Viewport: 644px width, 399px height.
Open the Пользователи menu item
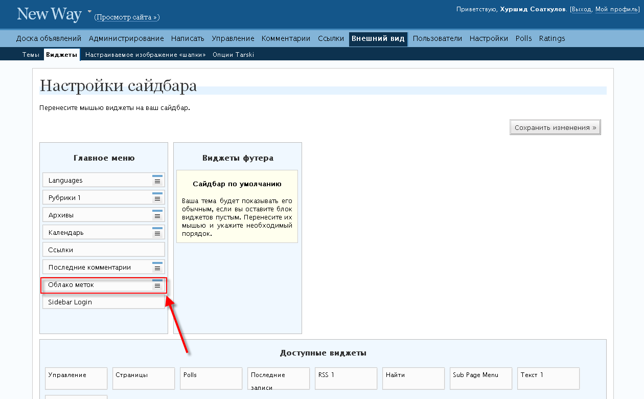pyautogui.click(x=437, y=38)
